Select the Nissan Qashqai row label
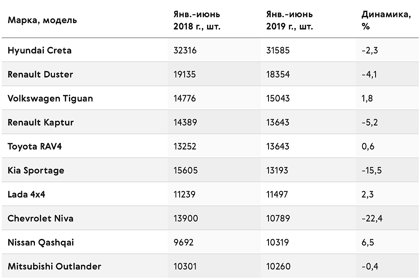Viewport: 420px width, 279px height. pyautogui.click(x=41, y=242)
